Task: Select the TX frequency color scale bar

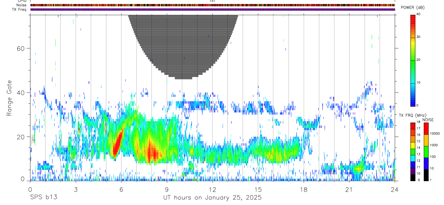Action: (413, 151)
